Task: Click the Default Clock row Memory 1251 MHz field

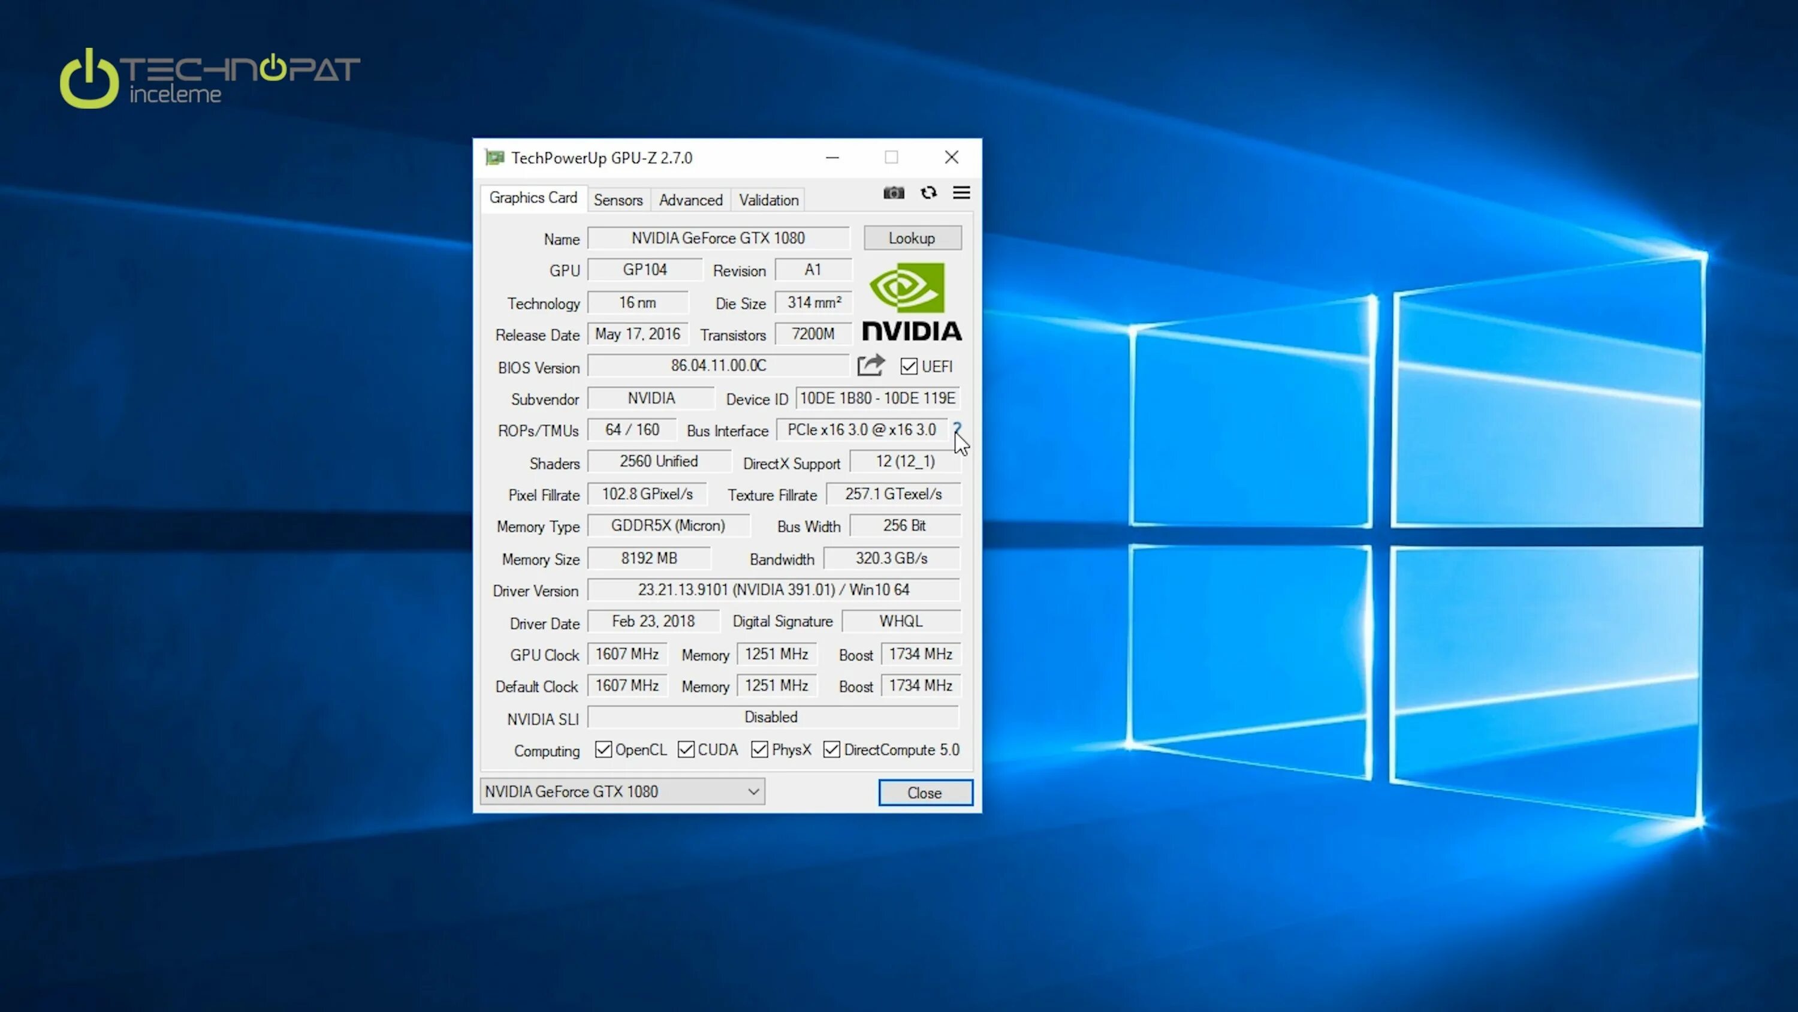Action: tap(776, 685)
